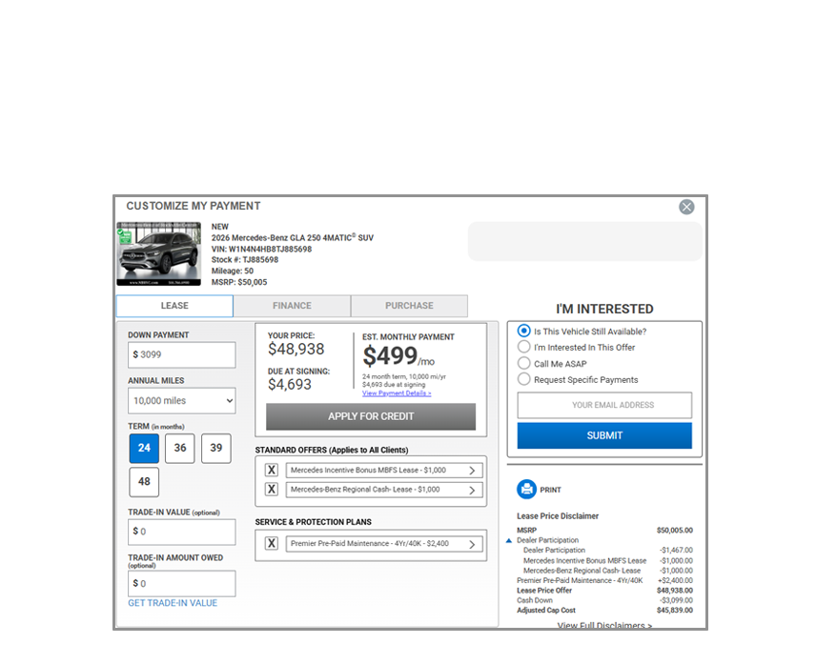This screenshot has height=664, width=837.
Task: Click the Cash Down -$3,099.00 value
Action: point(676,600)
